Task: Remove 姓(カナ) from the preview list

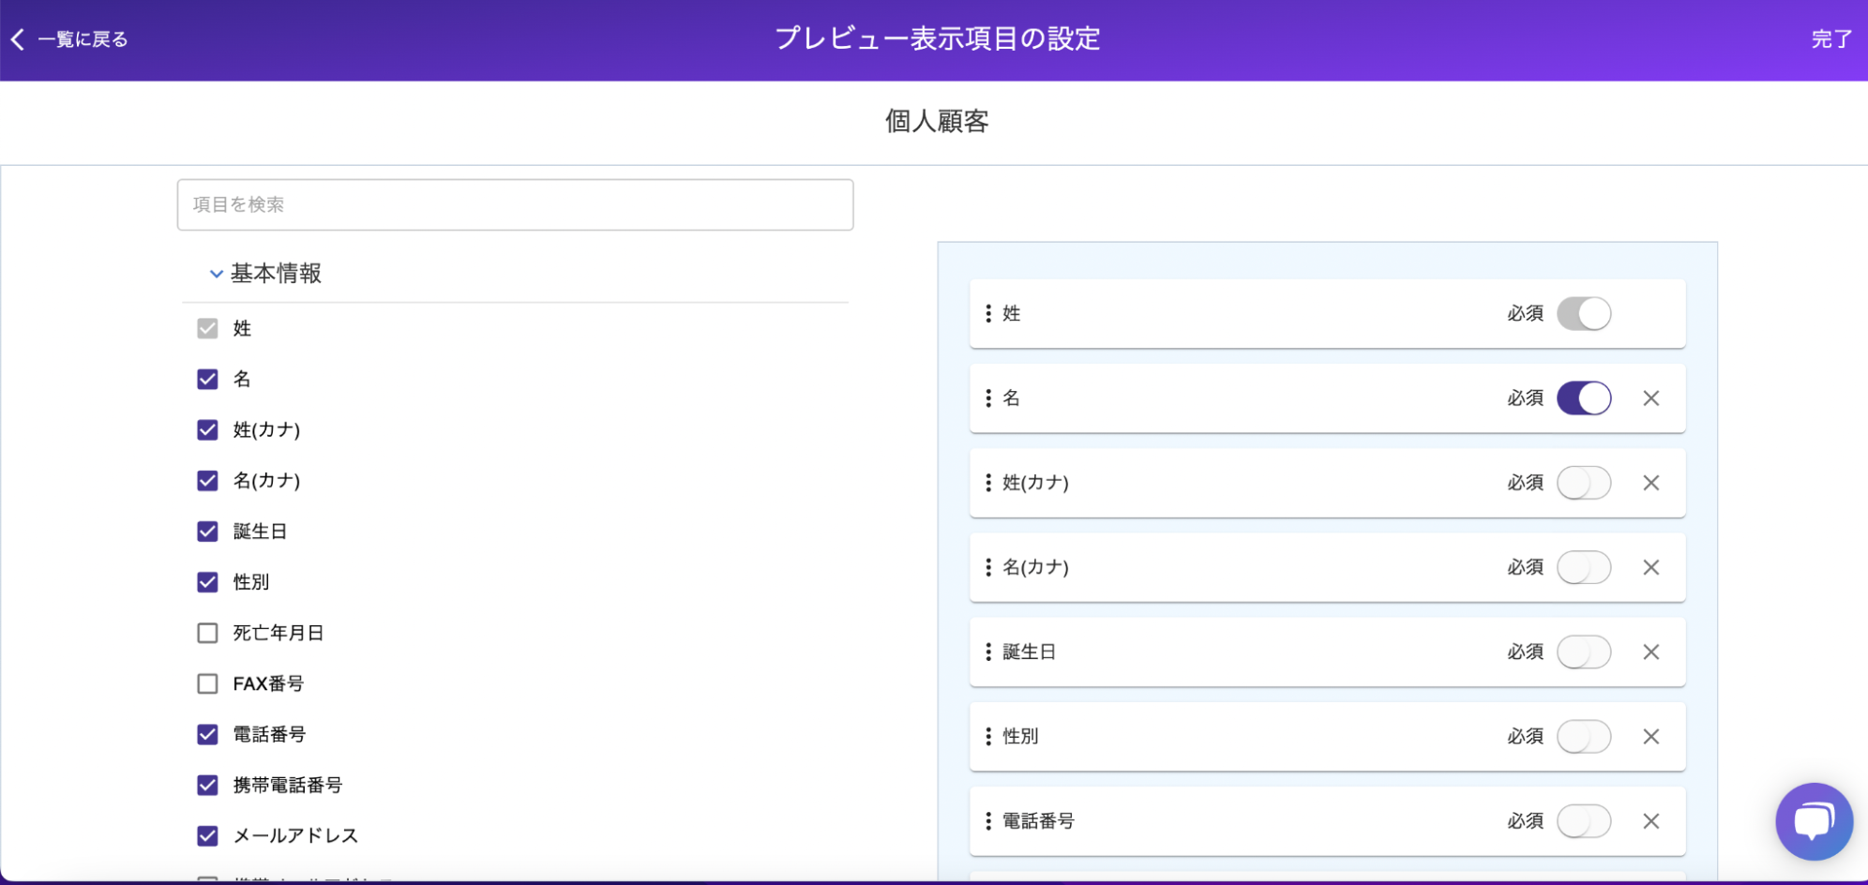Action: click(1651, 483)
